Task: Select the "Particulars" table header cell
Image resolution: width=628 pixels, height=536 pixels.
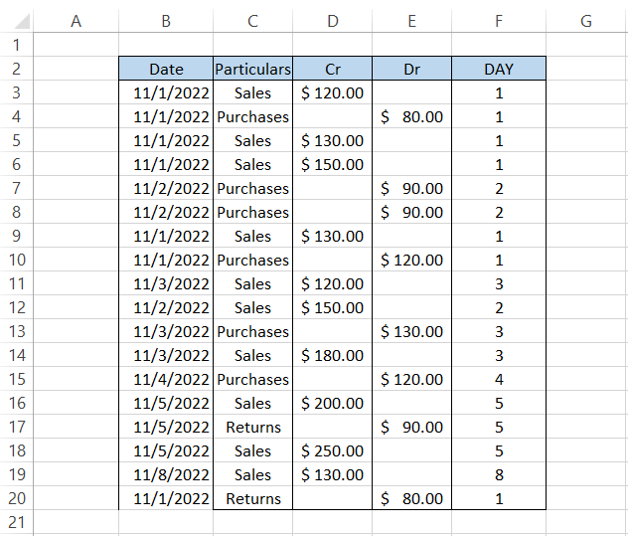Action: coord(252,69)
